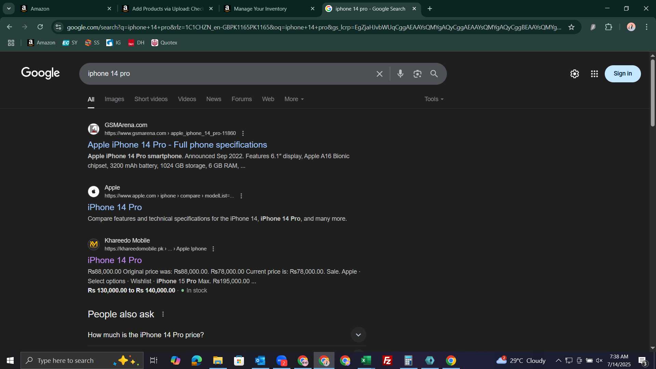Open more options for Khareedo Mobile result

[213, 249]
